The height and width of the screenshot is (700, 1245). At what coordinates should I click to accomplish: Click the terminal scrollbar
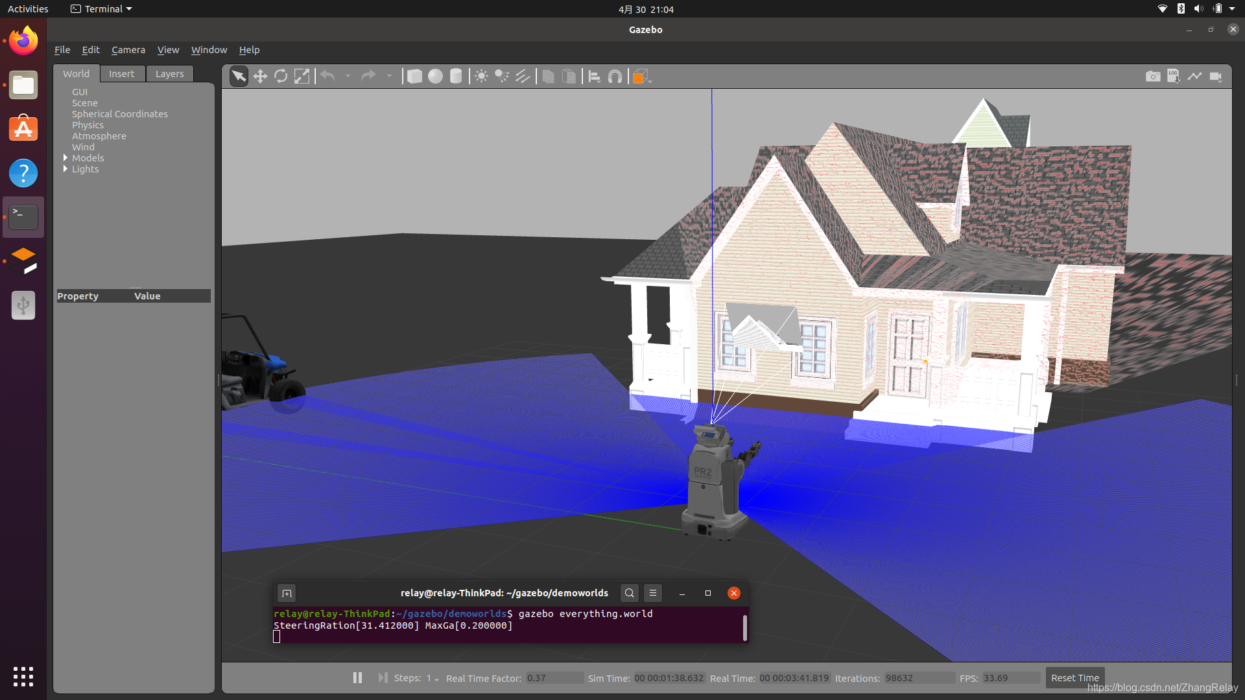[x=744, y=627]
